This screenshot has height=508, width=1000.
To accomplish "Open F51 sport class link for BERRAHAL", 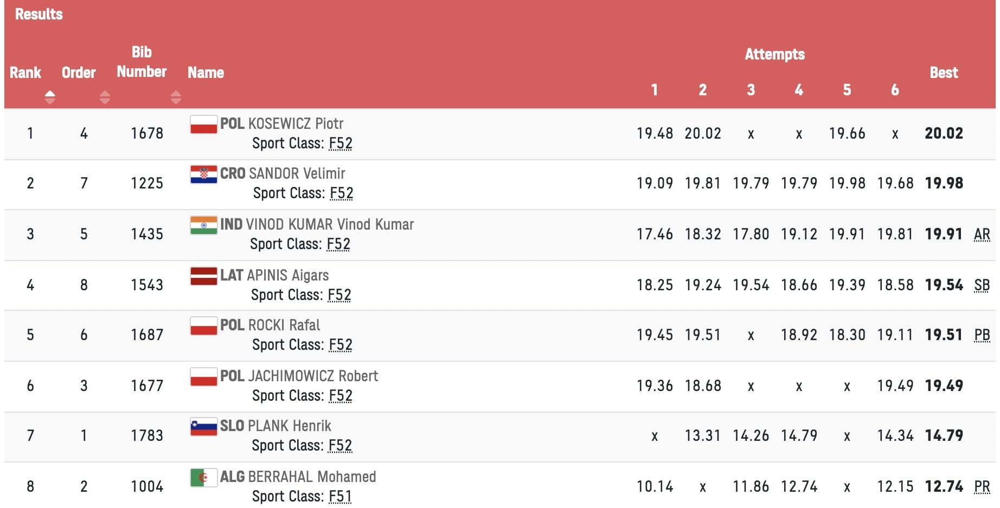I will coord(340,497).
